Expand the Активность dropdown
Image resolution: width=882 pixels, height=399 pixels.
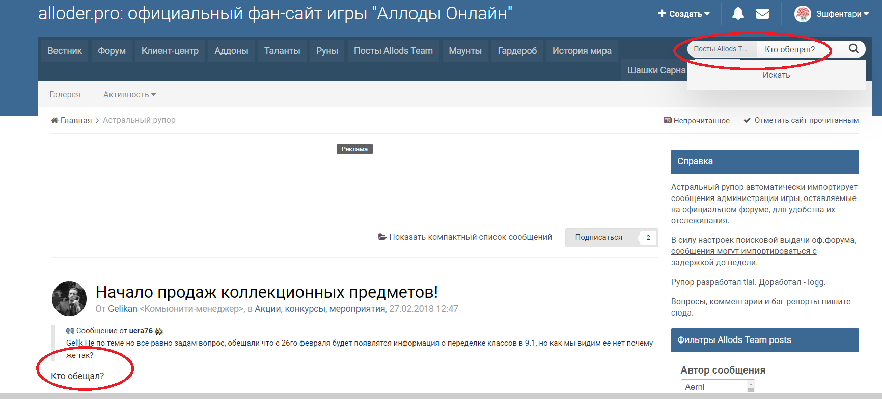tap(129, 94)
